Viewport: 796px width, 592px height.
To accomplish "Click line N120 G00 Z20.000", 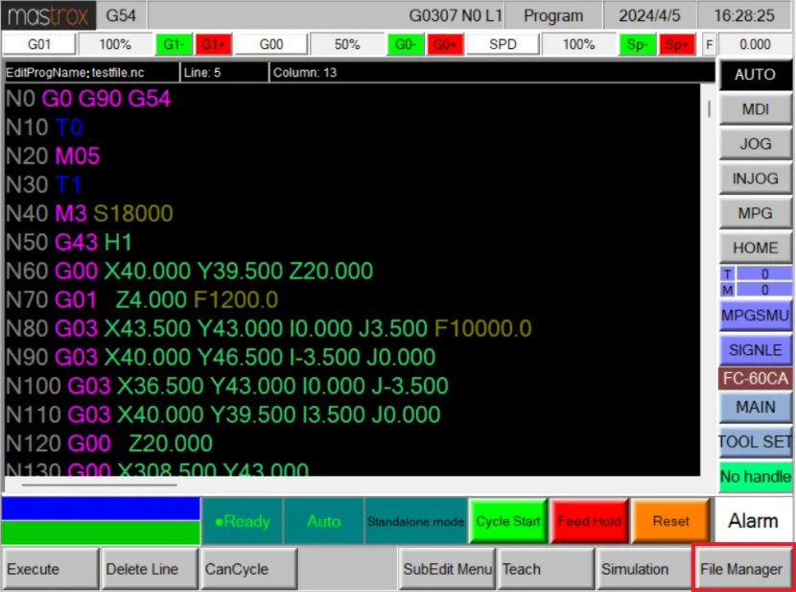I will pos(108,443).
